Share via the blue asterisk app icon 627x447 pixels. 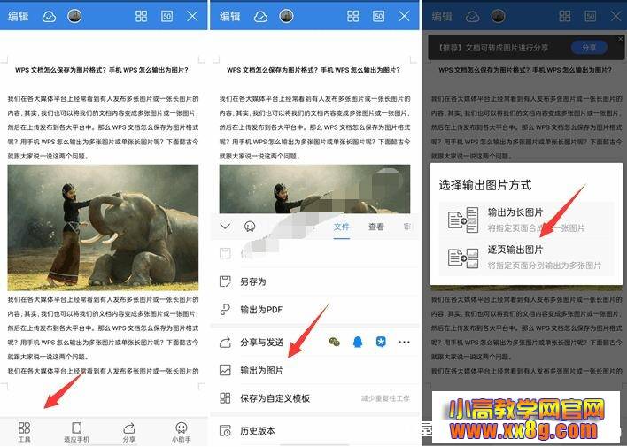[381, 342]
